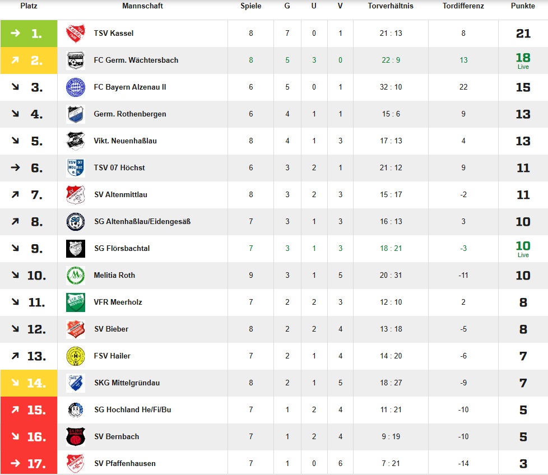Viewport: 548px width, 475px height.
Task: Select the Mannschaft column header
Action: tap(142, 6)
